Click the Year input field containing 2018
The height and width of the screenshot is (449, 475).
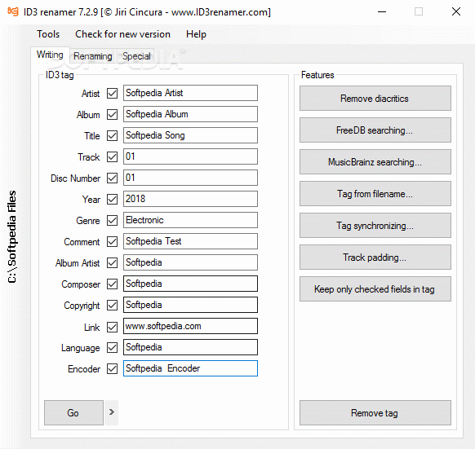tap(190, 199)
